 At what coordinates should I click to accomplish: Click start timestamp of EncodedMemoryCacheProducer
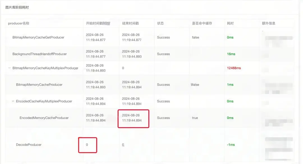point(96,118)
